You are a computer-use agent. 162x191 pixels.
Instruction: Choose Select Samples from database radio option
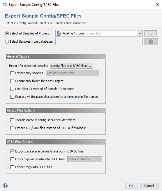[x=7, y=41]
